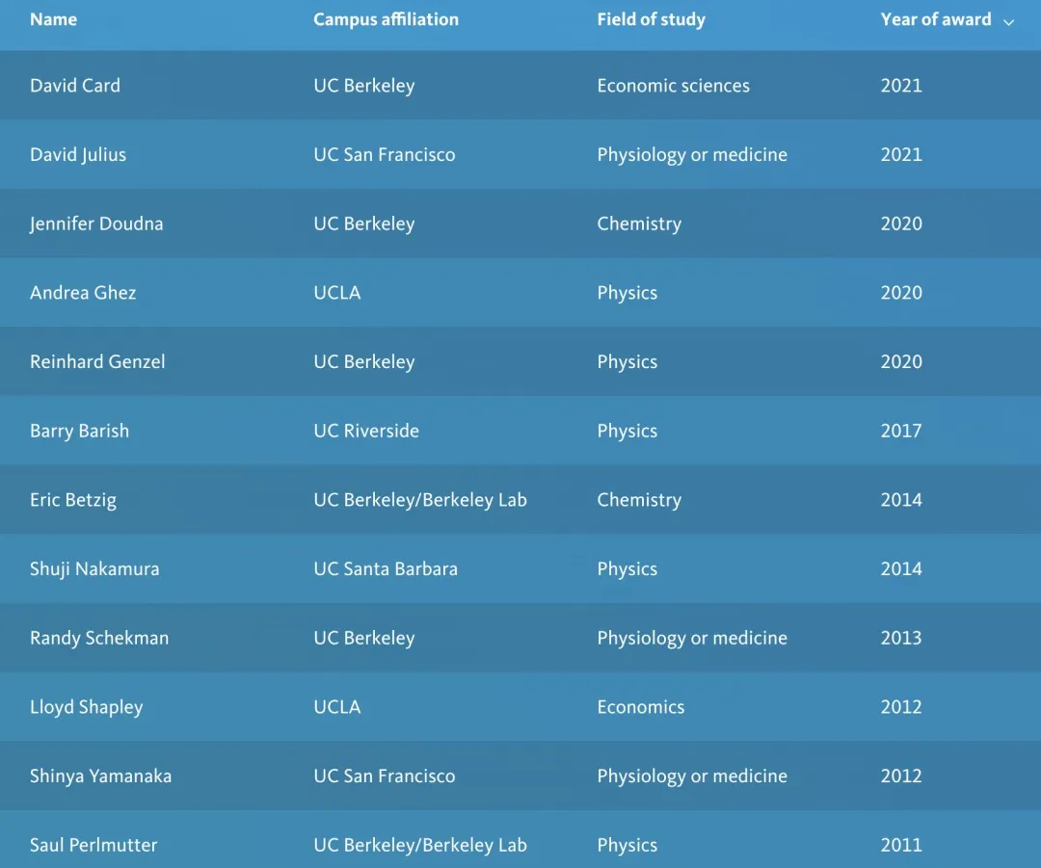Click David Julius in the table
Screen dimensions: 1041x868
tap(78, 155)
